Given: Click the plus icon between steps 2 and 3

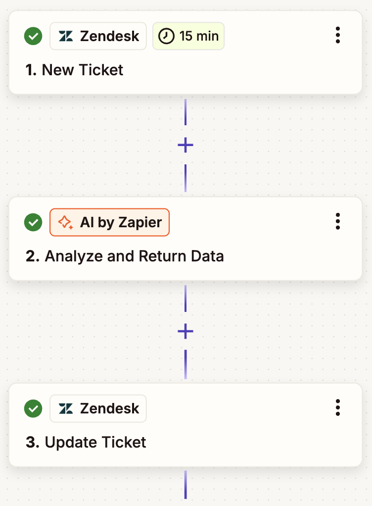Looking at the screenshot, I should 185,331.
